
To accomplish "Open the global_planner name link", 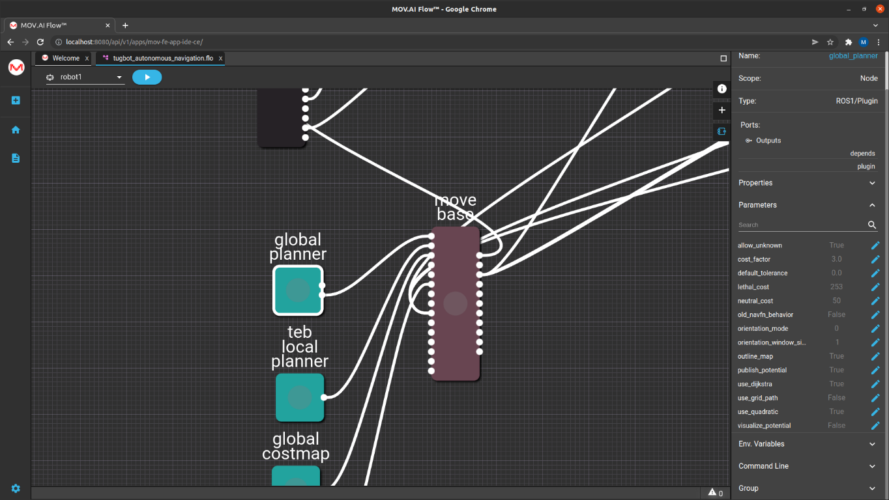I will pyautogui.click(x=853, y=56).
